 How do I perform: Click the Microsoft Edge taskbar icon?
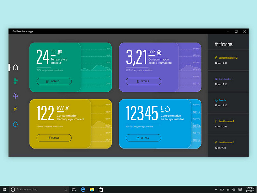(x=83, y=189)
